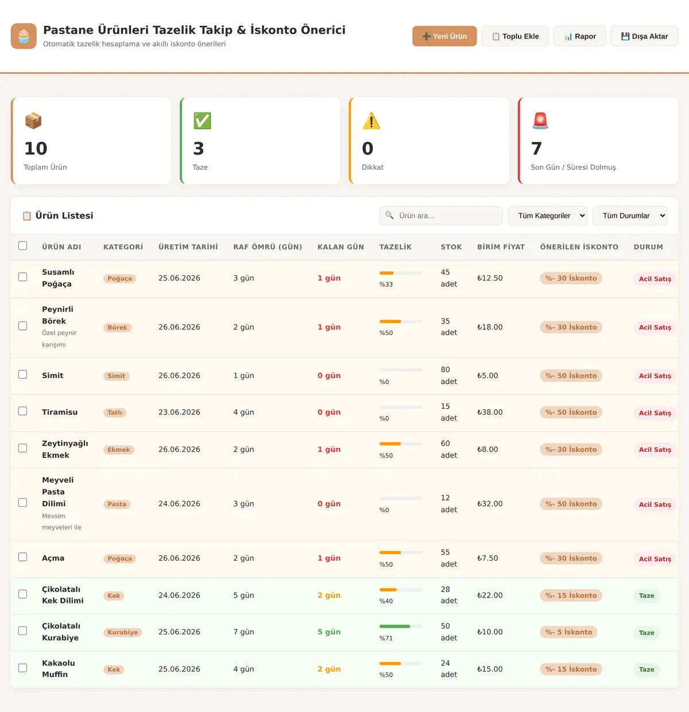Click the Çikolatalı Kurabiye freshness progress bar
This screenshot has width=689, height=712.
[x=401, y=626]
